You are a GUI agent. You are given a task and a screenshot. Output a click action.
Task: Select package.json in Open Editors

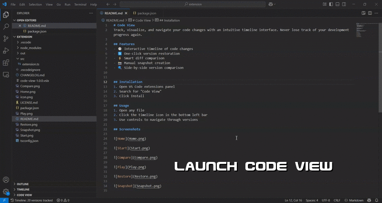(54, 31)
